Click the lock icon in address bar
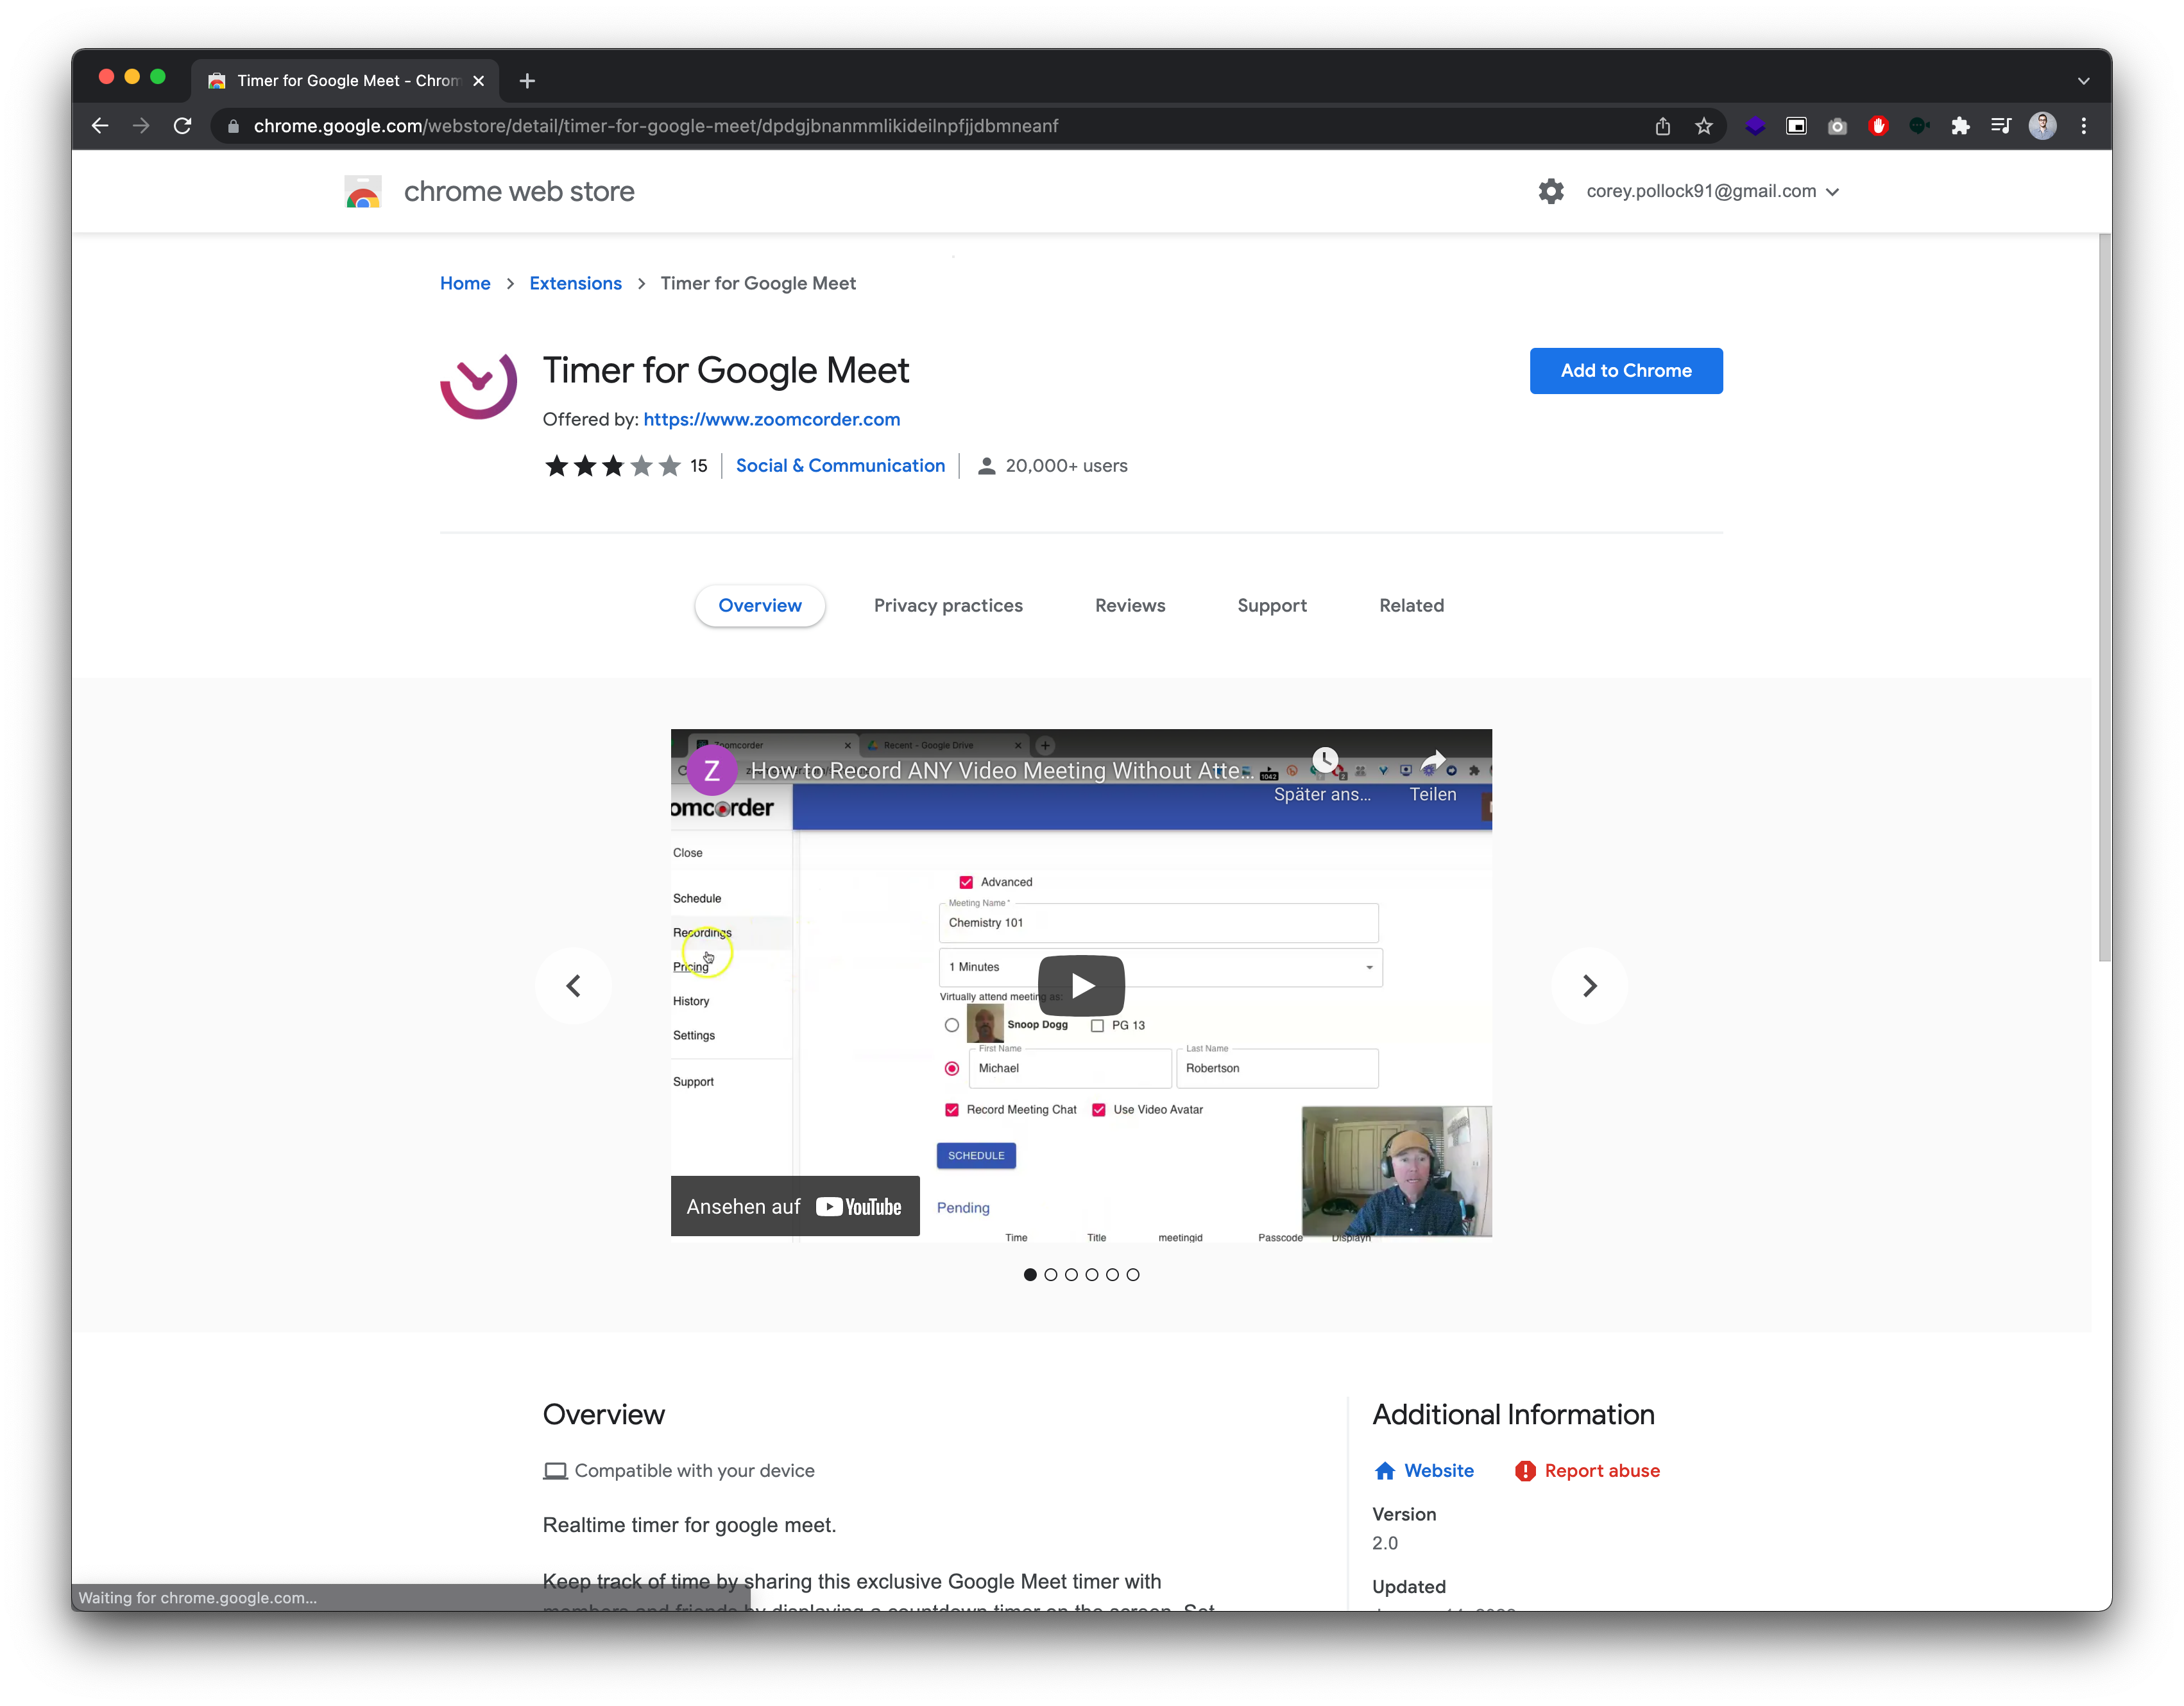The height and width of the screenshot is (1706, 2184). point(233,126)
